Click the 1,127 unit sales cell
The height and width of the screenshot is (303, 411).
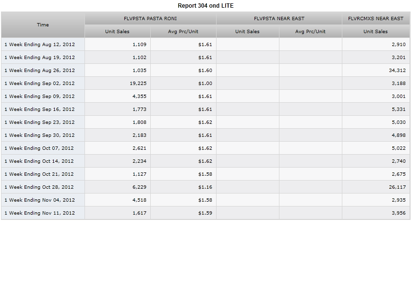click(118, 174)
